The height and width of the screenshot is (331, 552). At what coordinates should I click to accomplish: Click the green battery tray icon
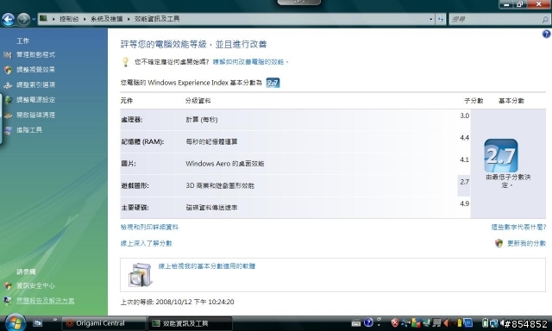tap(485, 322)
